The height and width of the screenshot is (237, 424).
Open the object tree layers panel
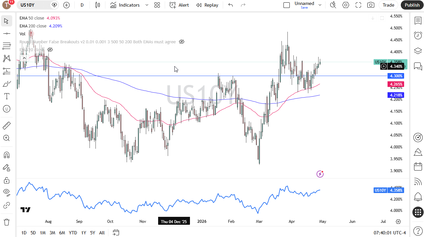pyautogui.click(x=418, y=51)
